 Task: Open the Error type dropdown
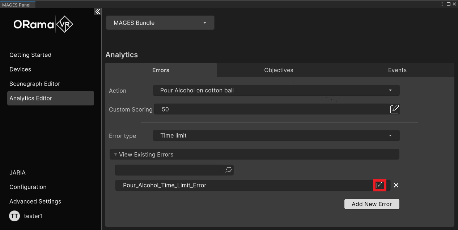[x=276, y=136]
